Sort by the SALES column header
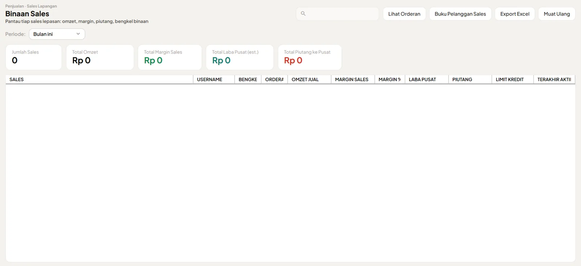 click(99, 80)
